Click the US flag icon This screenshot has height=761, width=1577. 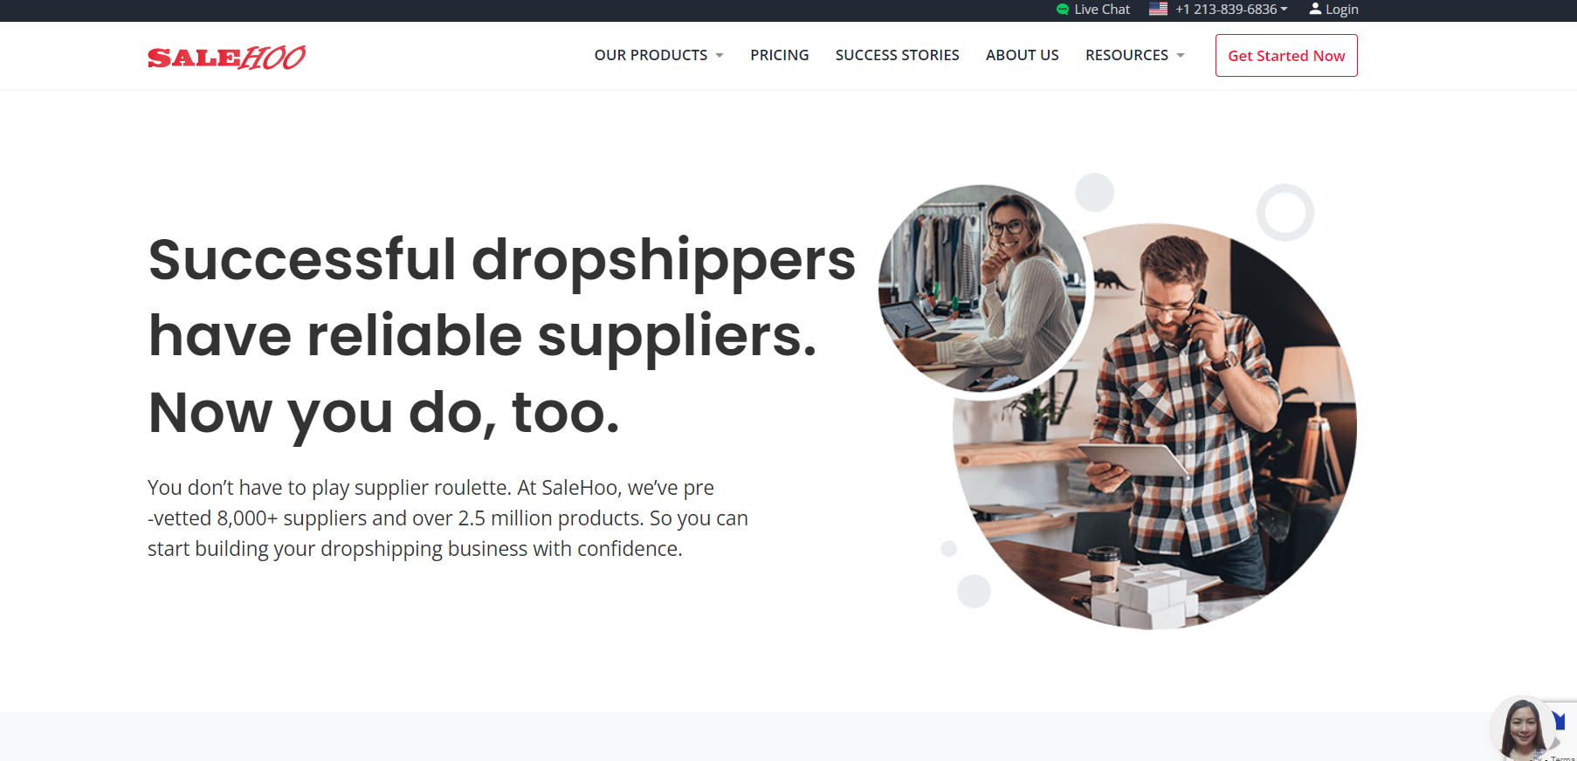pyautogui.click(x=1158, y=9)
